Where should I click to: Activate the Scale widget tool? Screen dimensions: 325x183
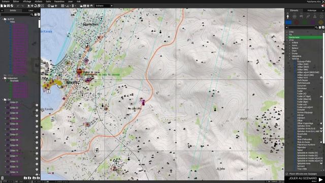(x=39, y=6)
